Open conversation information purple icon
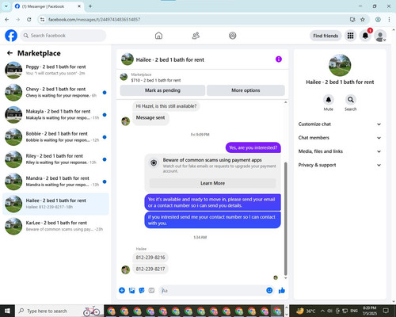Image resolution: width=396 pixels, height=317 pixels. (279, 59)
